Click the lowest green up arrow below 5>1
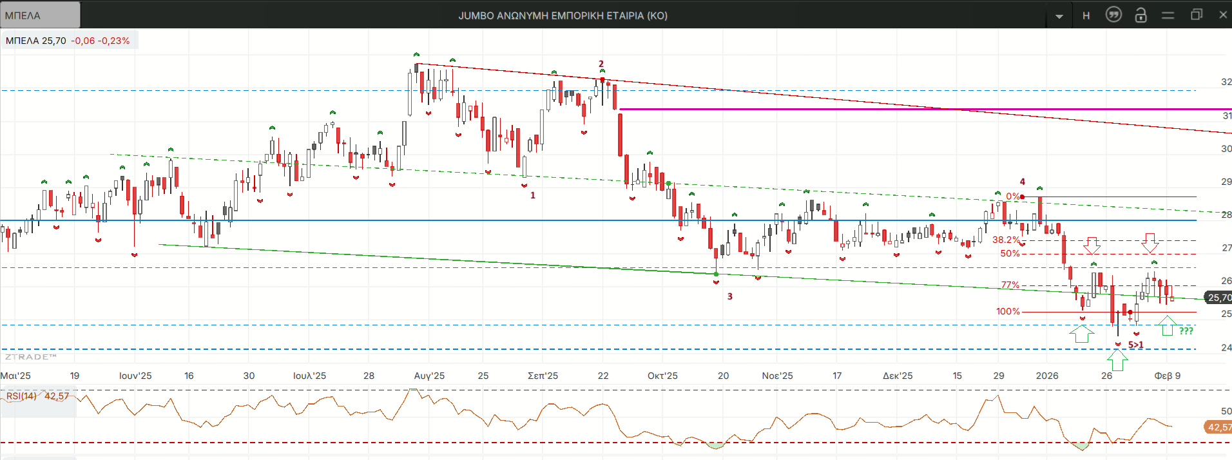Screen dimensions: 1232x460 [x=1117, y=360]
